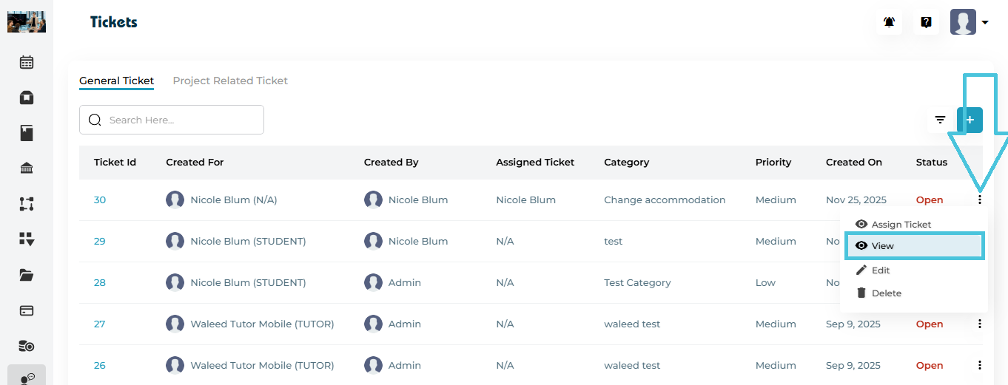Image resolution: width=1008 pixels, height=385 pixels.
Task: Click the bank building sidebar icon
Action: [27, 168]
